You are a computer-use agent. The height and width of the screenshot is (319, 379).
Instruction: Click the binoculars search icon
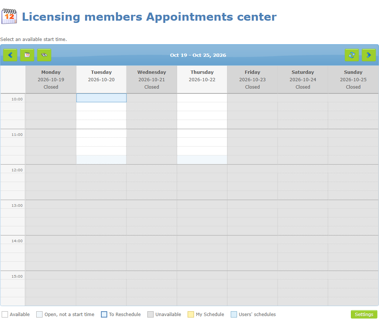(44, 55)
